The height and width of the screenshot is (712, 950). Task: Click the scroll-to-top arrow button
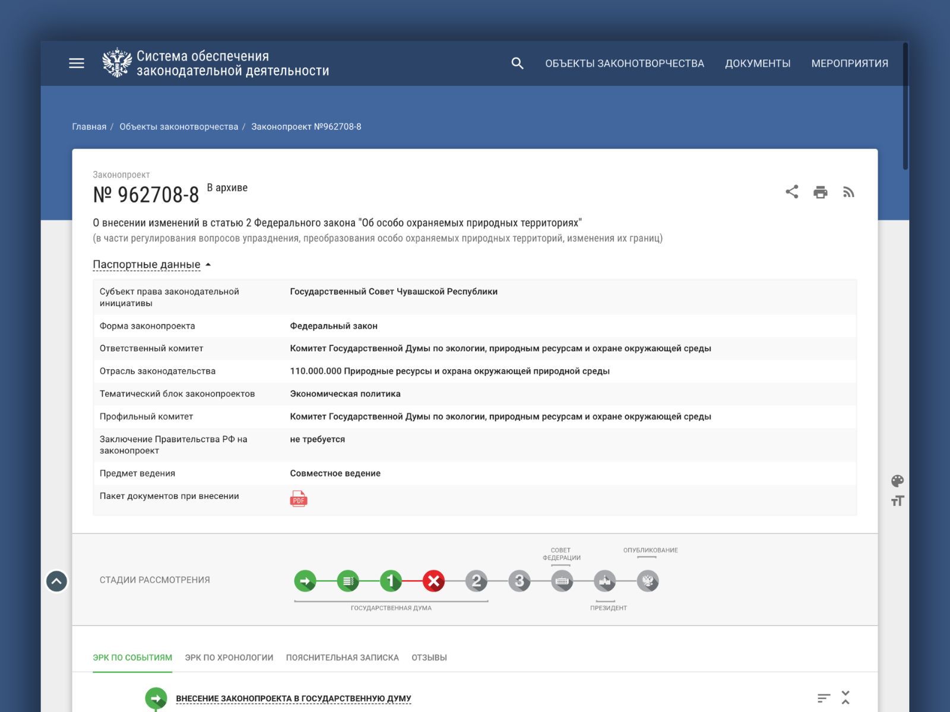tap(57, 581)
